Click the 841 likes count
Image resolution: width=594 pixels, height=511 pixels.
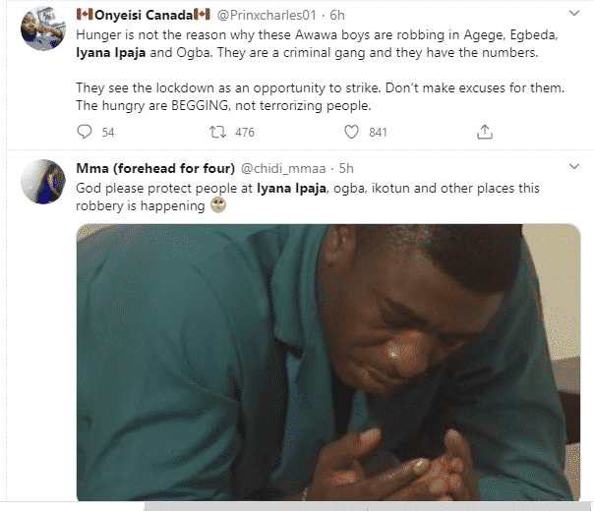pos(377,132)
